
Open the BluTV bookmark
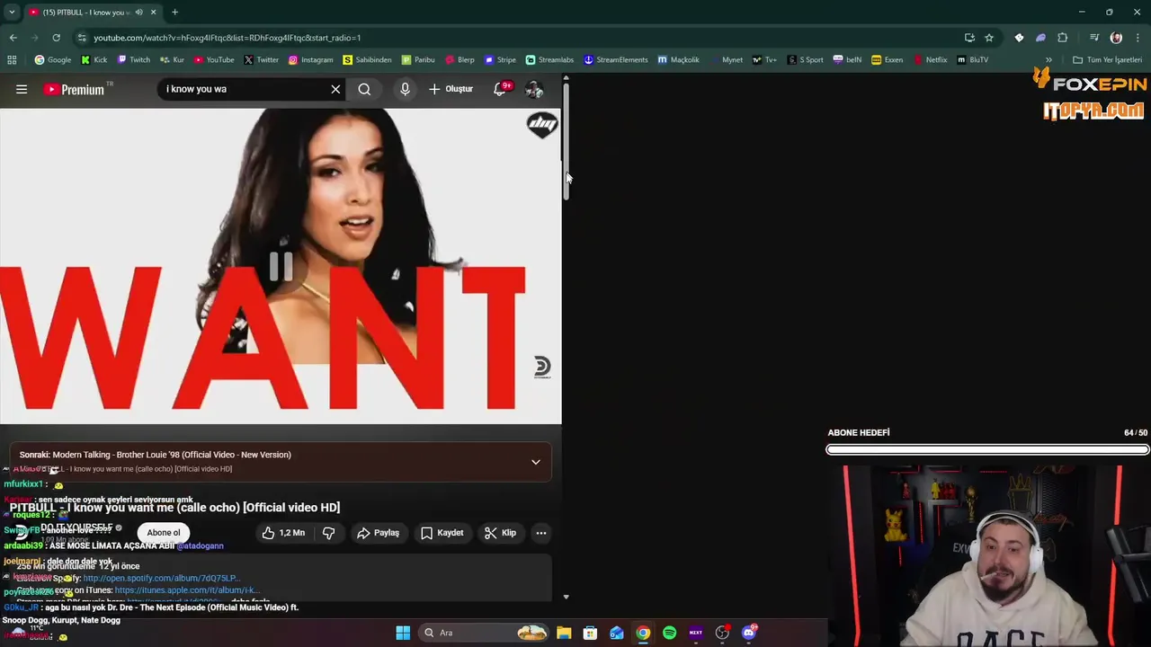[x=973, y=59]
